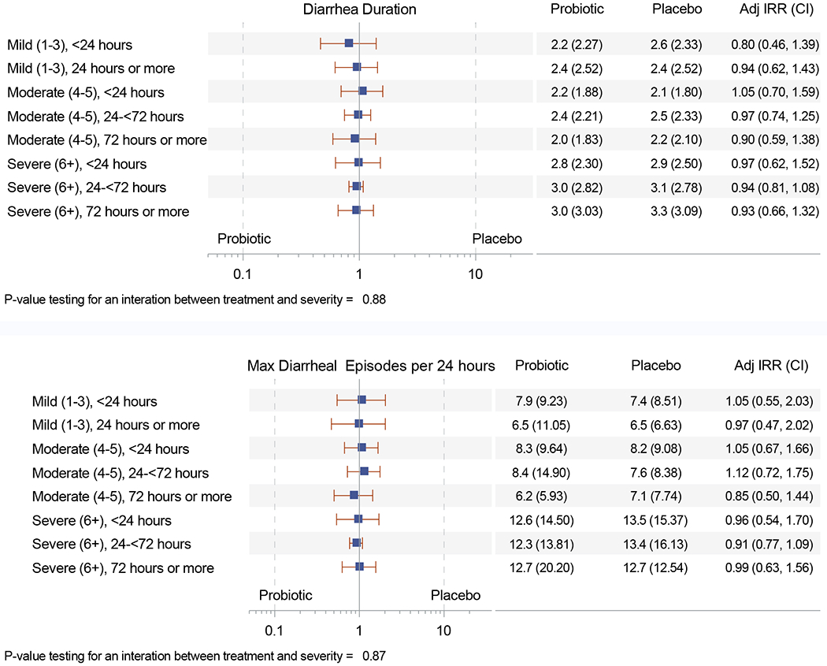The height and width of the screenshot is (666, 827).
Task: Click the "0.1" axis label of the Max Episodes plot
Action: pyautogui.click(x=273, y=629)
